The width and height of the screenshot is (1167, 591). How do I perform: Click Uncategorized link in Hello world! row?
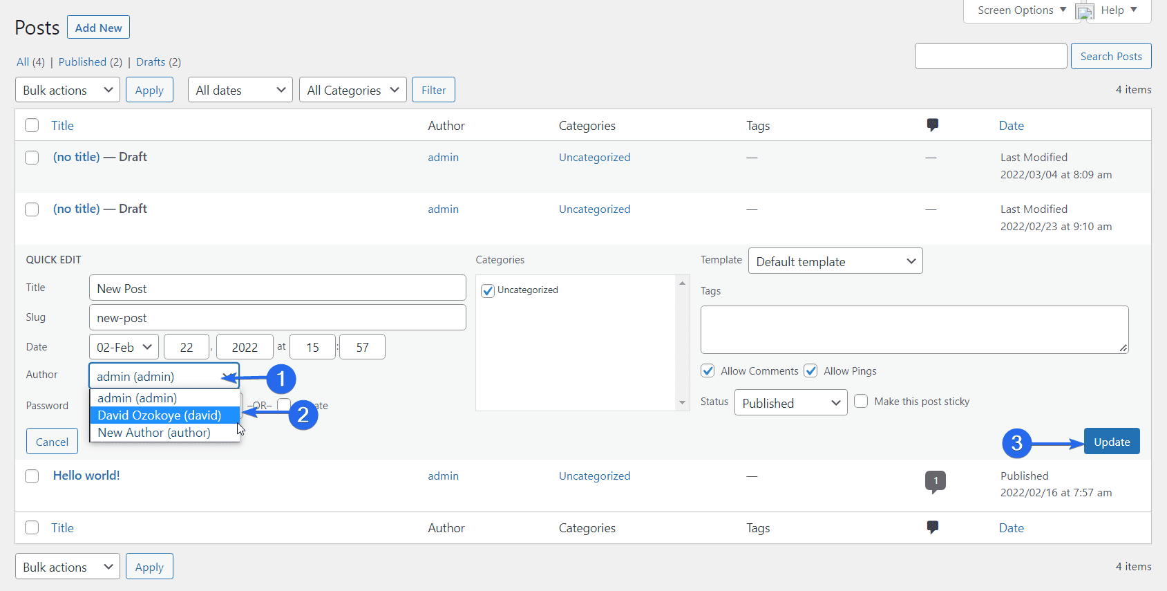point(594,476)
